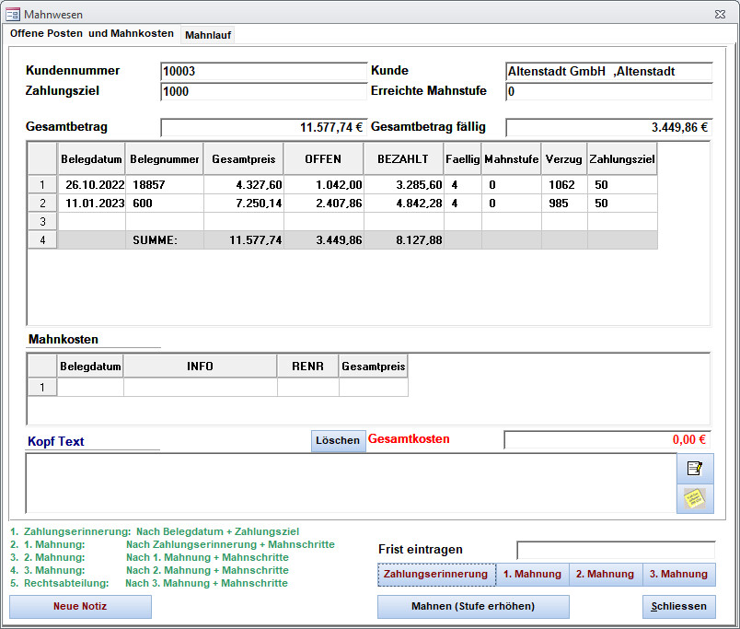Screen dimensions: 740x629
Task: Click the Kopf Text area
Action: [x=350, y=483]
